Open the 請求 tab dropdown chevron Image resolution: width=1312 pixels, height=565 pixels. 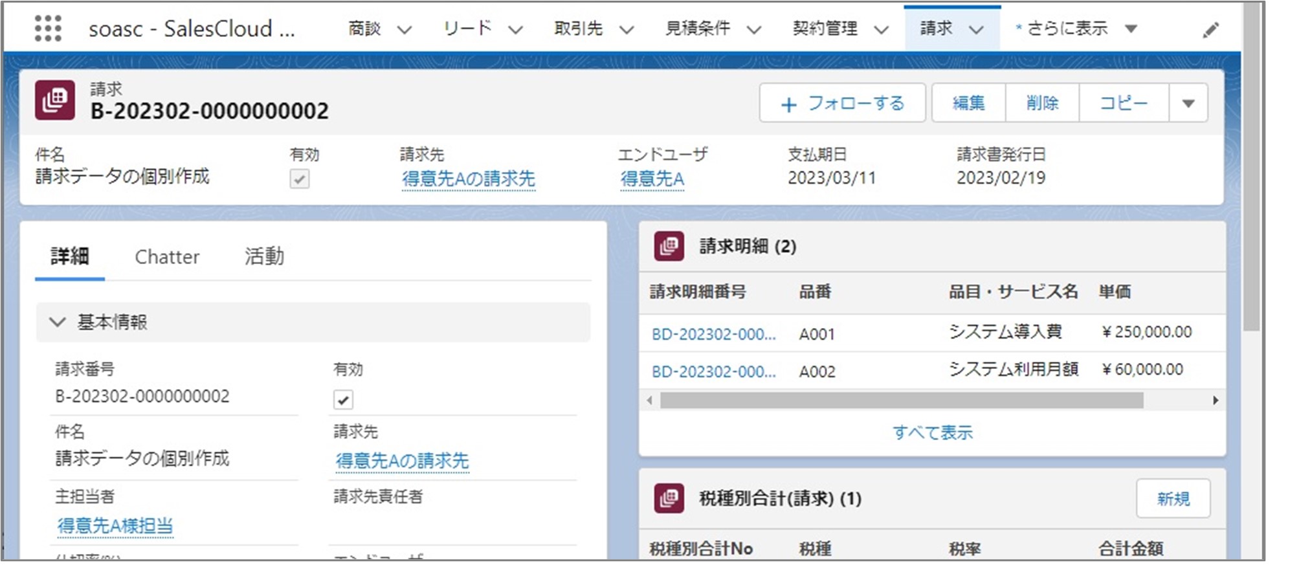click(976, 30)
